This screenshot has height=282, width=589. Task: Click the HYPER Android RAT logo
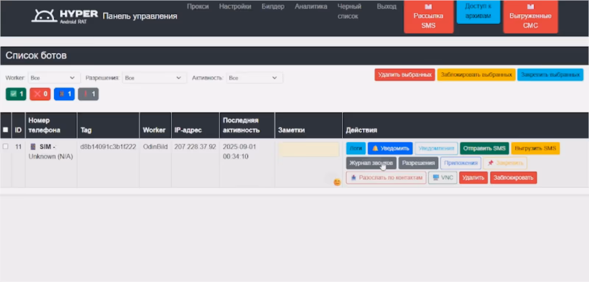point(65,16)
